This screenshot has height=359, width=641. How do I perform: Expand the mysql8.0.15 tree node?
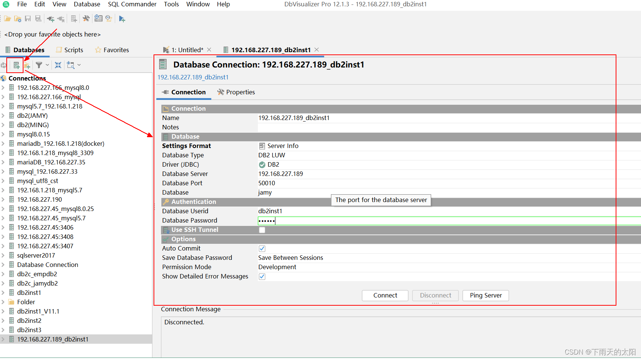point(3,134)
